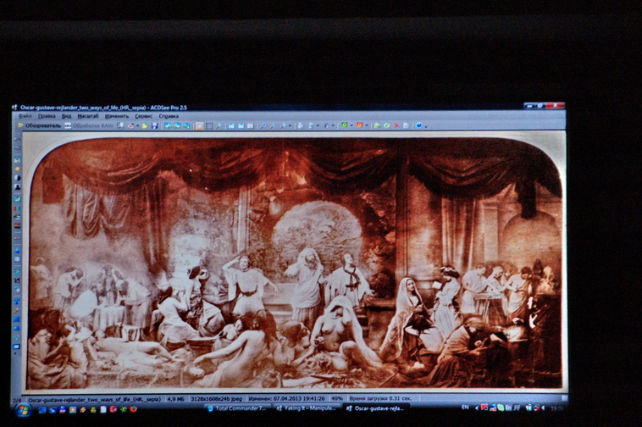The width and height of the screenshot is (642, 427).
Task: Open the Масштаб menu
Action: pos(88,116)
